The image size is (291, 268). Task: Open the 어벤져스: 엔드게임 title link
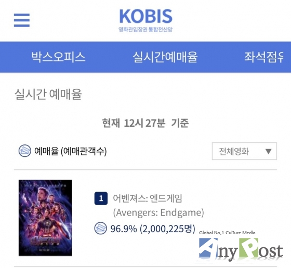(148, 198)
